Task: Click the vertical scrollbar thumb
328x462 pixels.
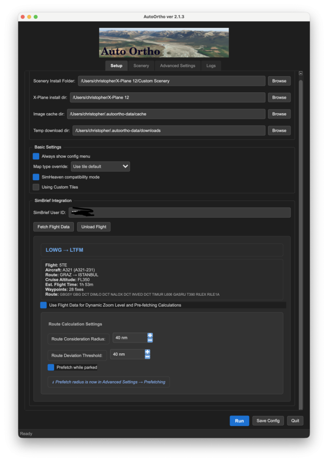Action: [301, 244]
